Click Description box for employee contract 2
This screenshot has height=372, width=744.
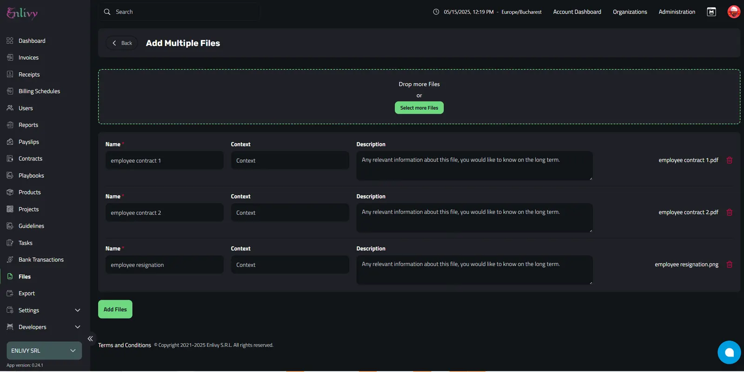[x=475, y=218]
